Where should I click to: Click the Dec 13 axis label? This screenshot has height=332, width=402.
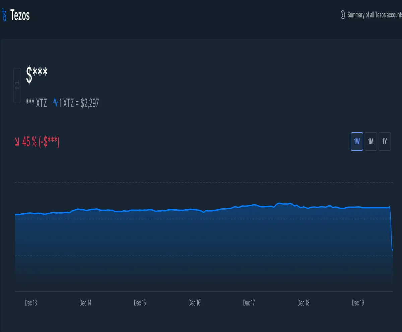[31, 303]
